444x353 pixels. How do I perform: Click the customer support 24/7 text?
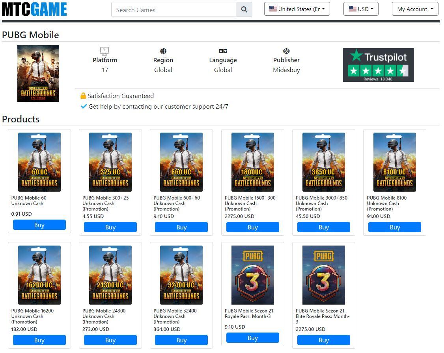coord(158,107)
